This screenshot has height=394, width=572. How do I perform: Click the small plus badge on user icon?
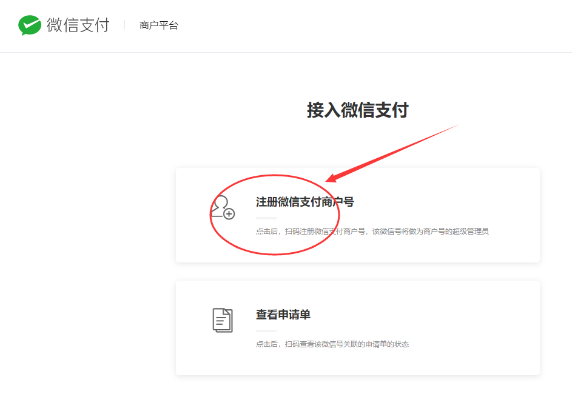229,213
